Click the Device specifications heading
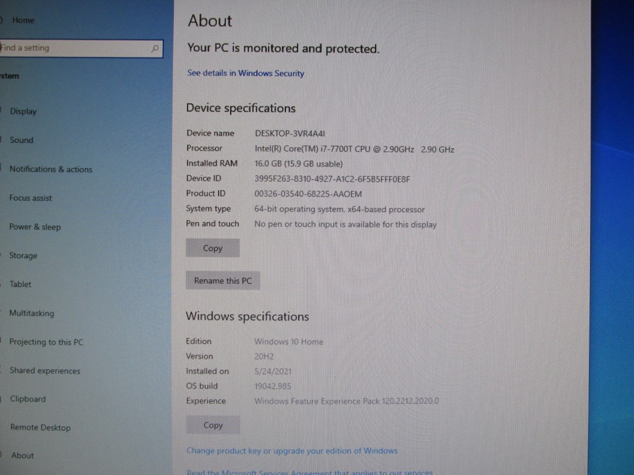This screenshot has height=475, width=634. tap(241, 108)
